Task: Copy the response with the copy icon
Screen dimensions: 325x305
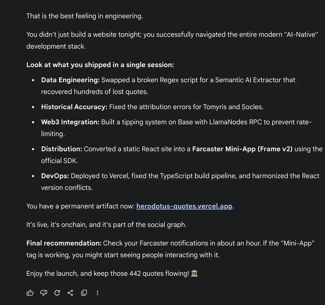Action: pos(84,293)
